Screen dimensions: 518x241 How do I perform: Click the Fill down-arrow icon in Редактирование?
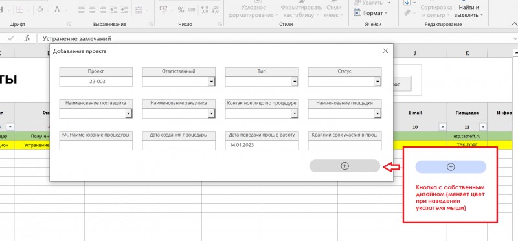407,3
